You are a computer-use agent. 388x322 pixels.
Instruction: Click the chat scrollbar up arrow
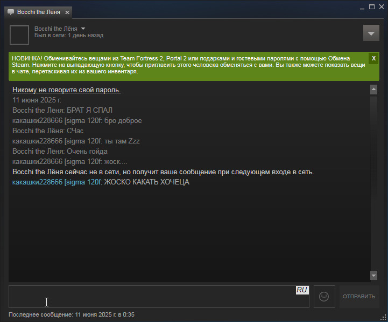(x=373, y=90)
